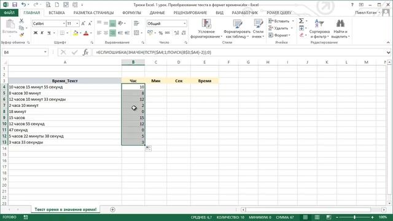Click the Copy icon in clipboard group

pyautogui.click(x=21, y=28)
